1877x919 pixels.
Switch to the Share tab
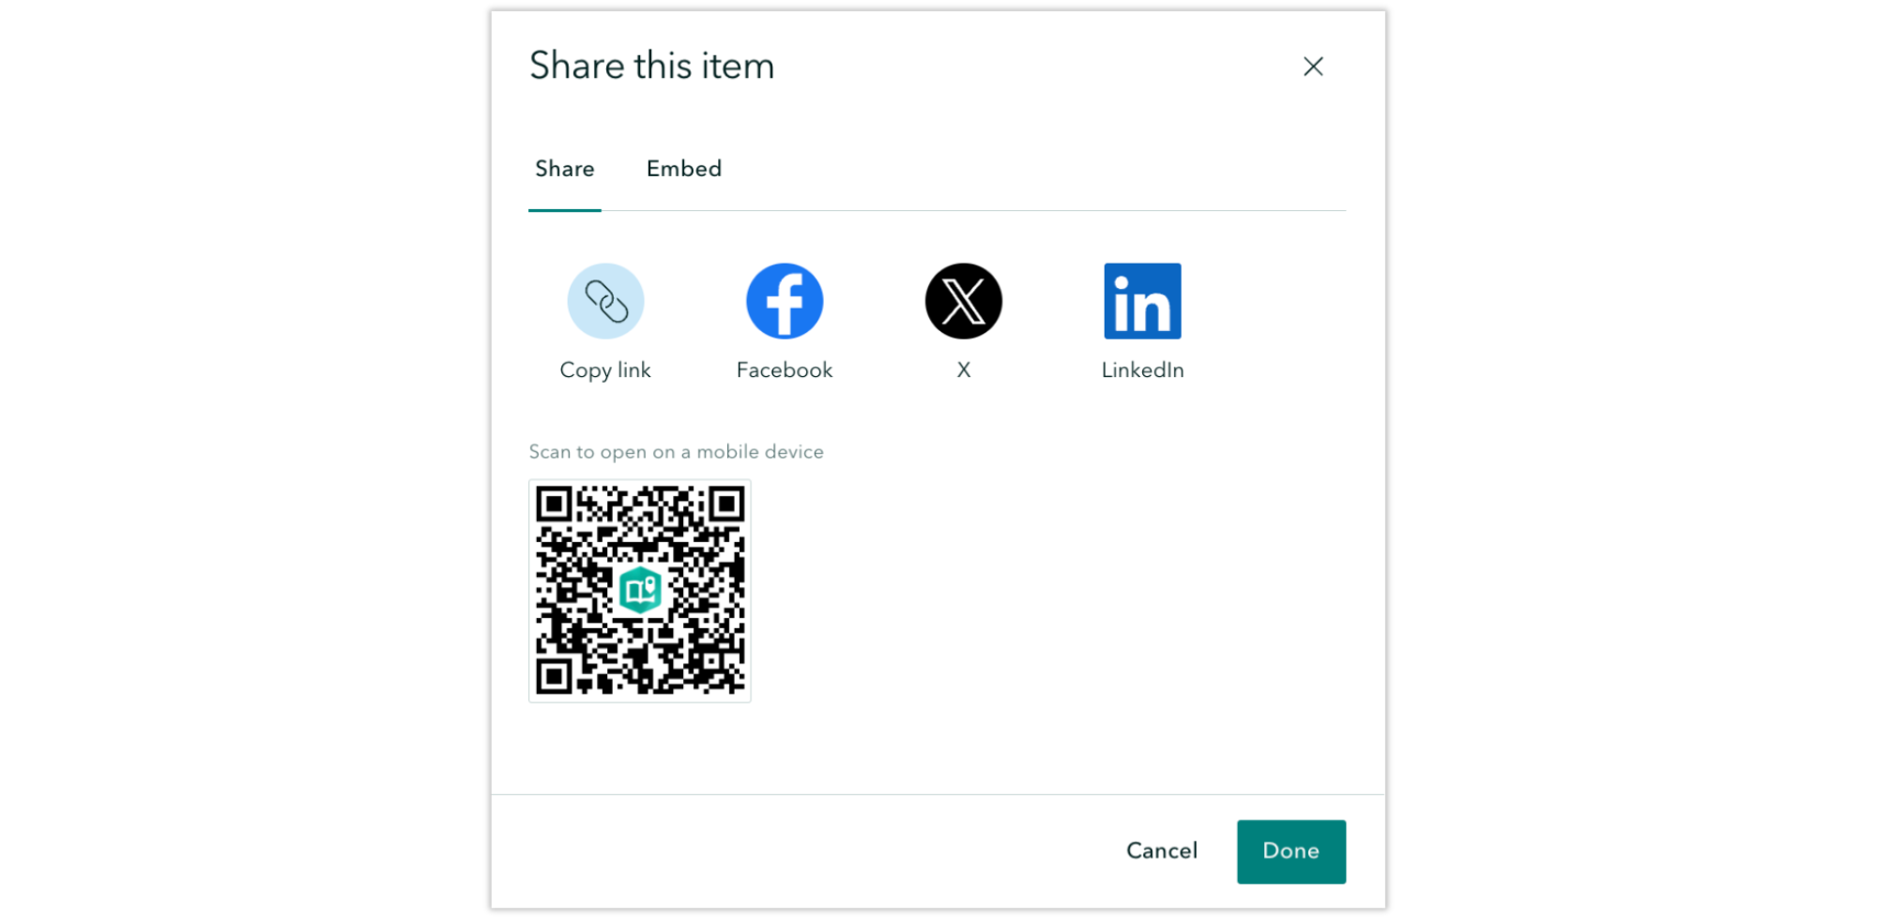coord(565,169)
